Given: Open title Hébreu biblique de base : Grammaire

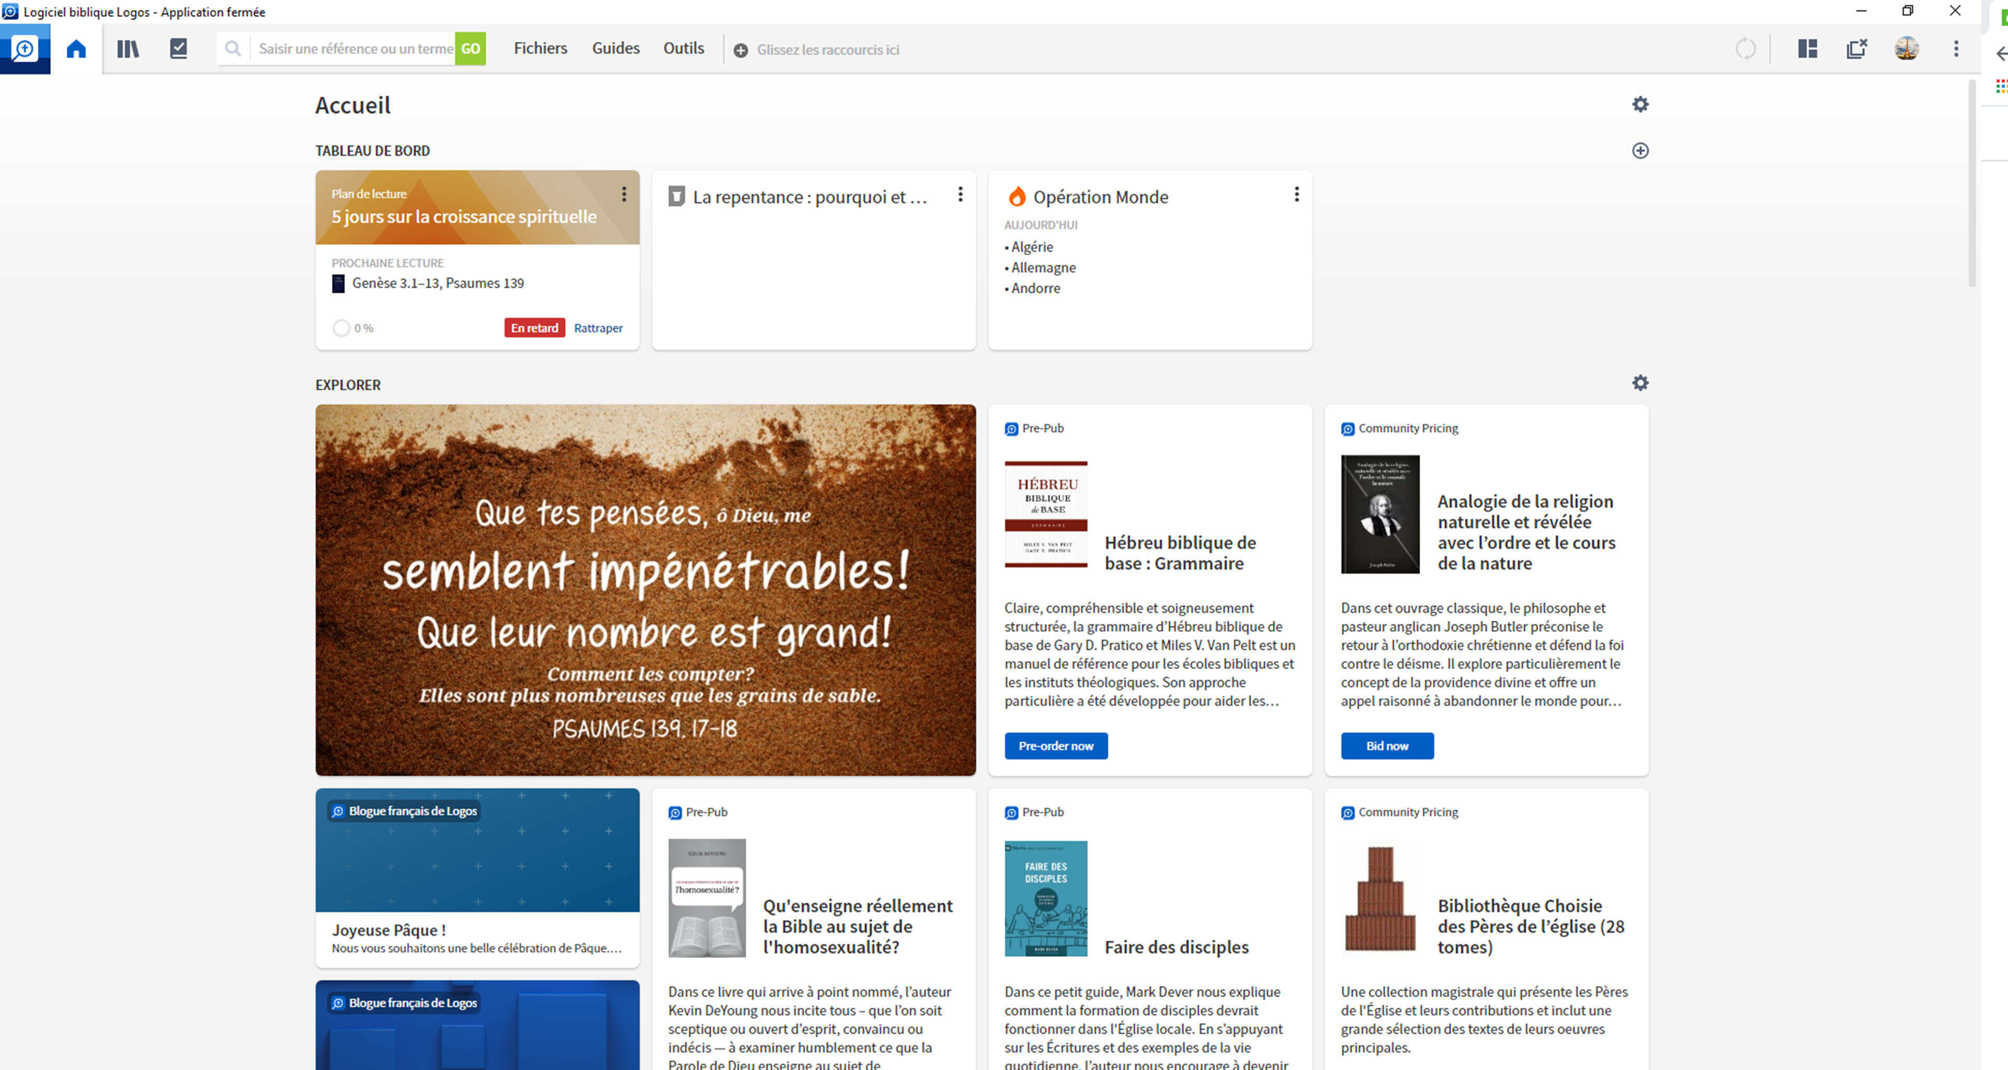Looking at the screenshot, I should click(x=1180, y=553).
